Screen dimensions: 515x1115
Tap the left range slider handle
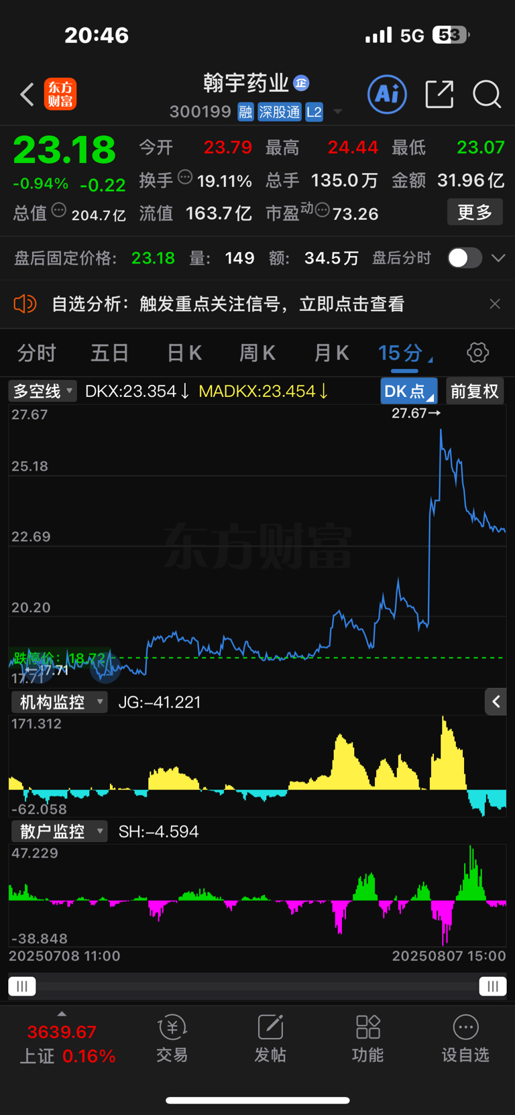click(x=22, y=986)
